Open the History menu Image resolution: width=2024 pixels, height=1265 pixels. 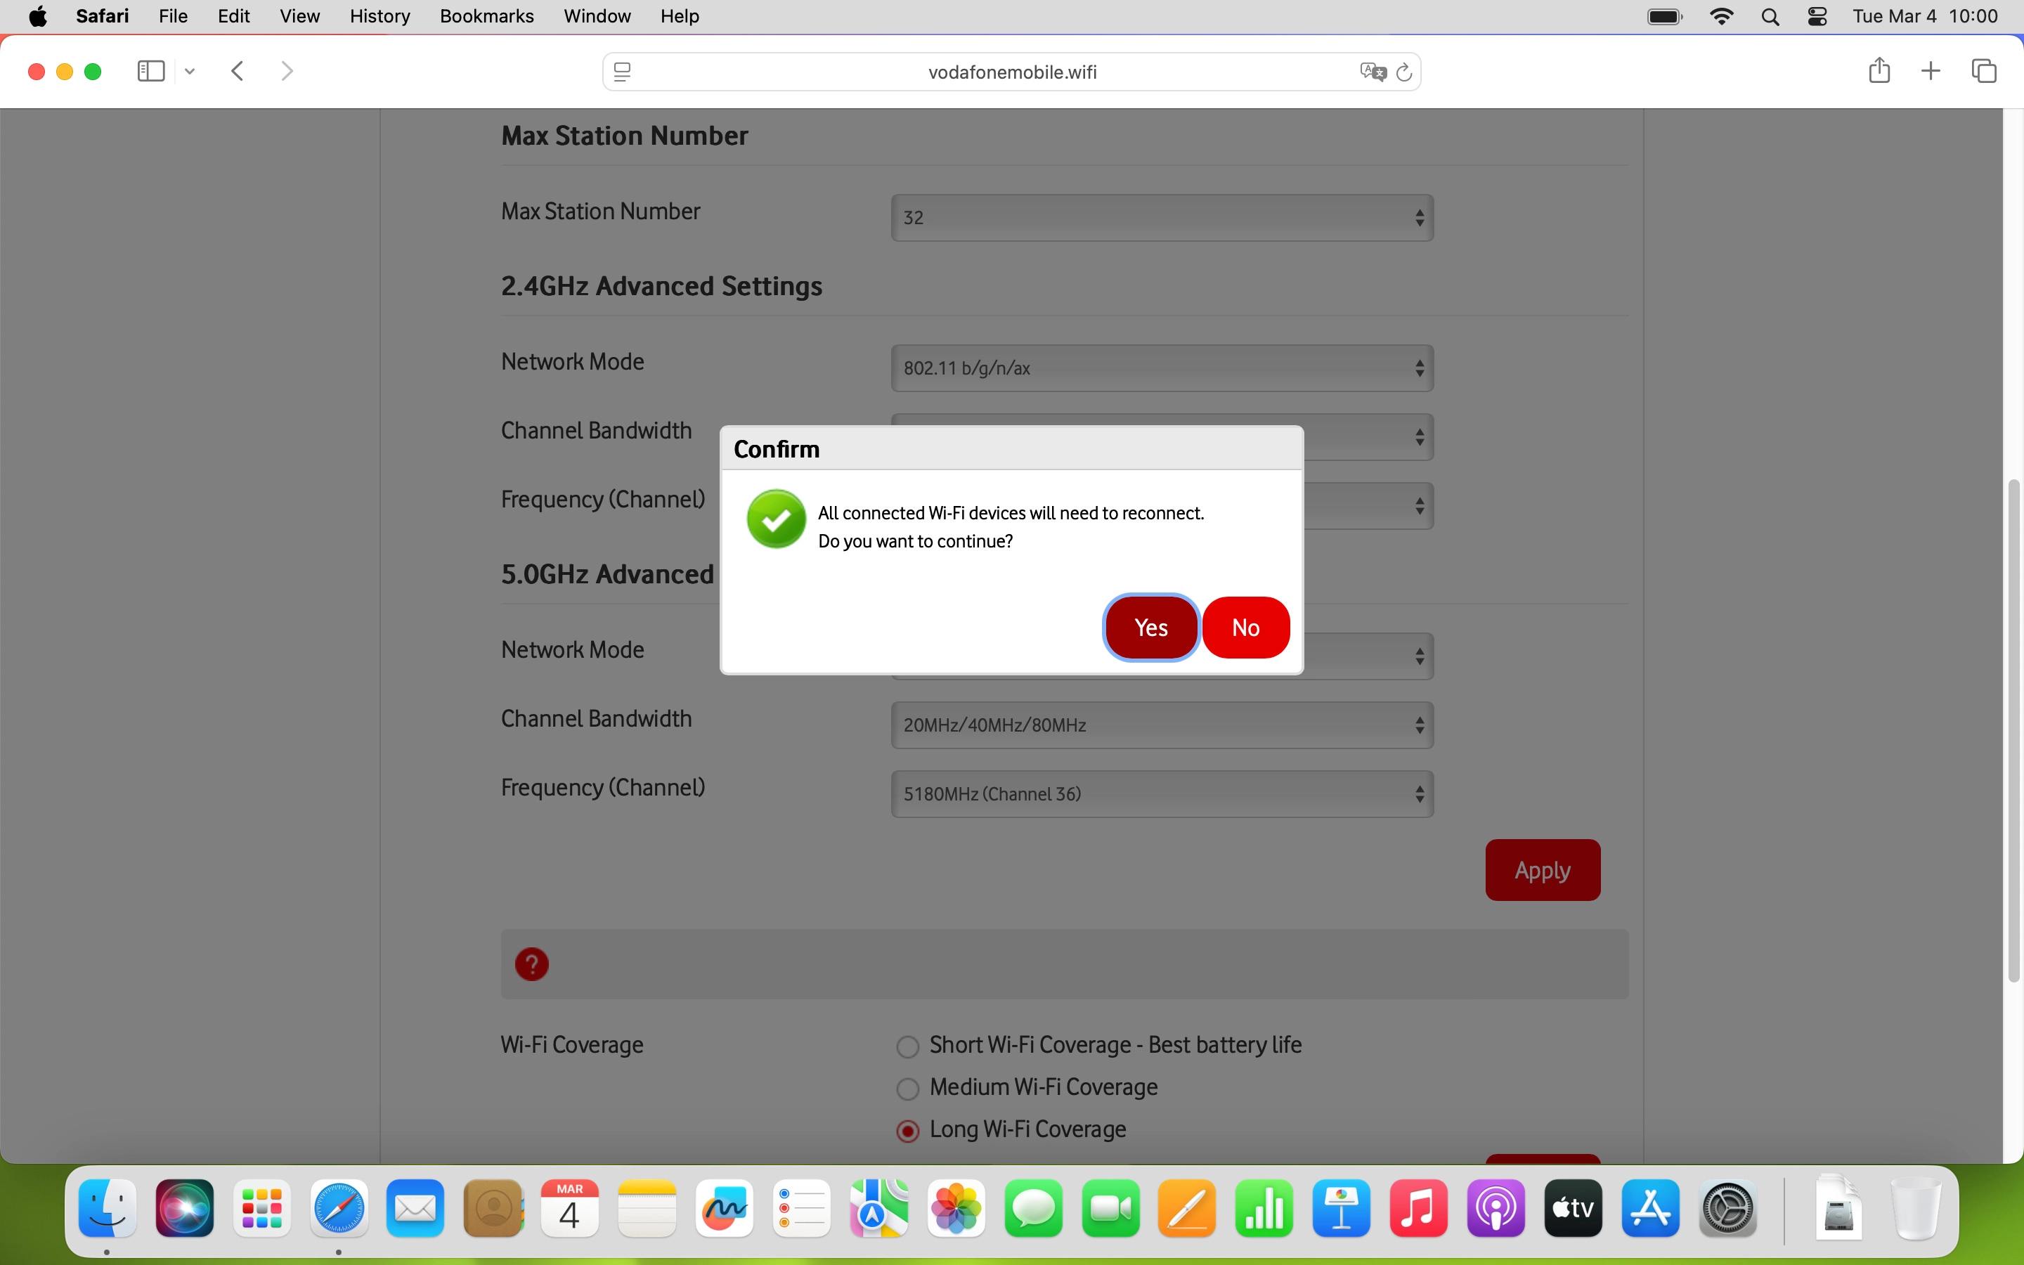[379, 17]
